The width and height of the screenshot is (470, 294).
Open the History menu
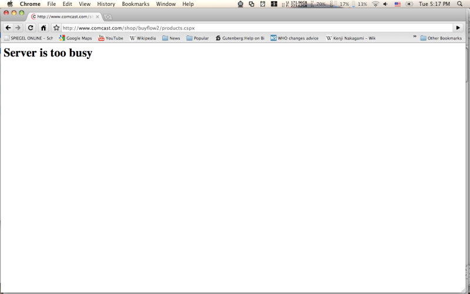[106, 4]
